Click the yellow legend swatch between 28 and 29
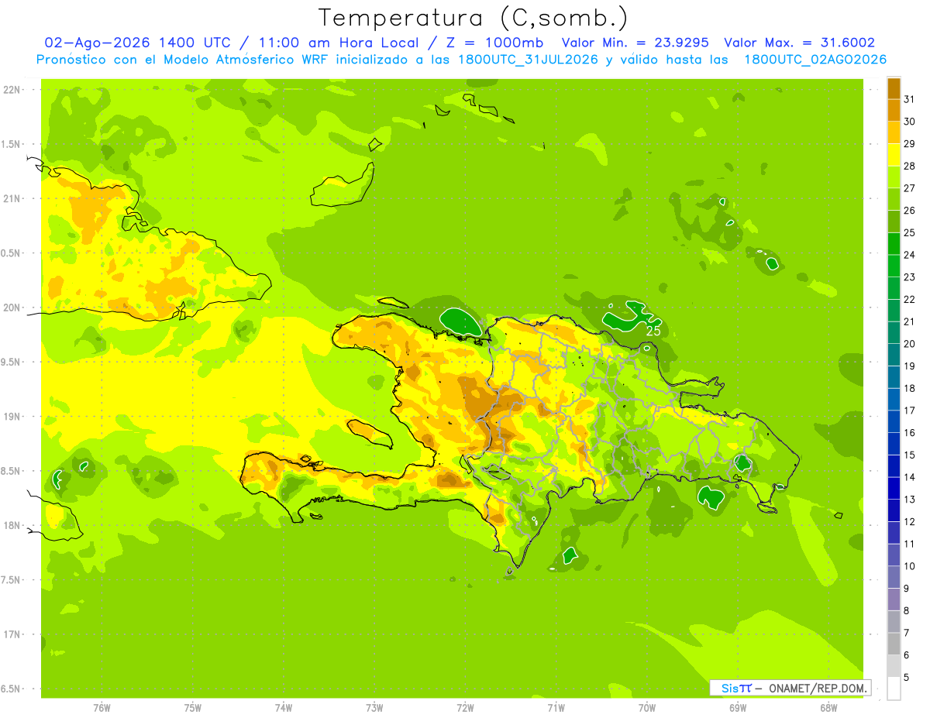Viewport: 930px width, 718px height. pos(894,154)
